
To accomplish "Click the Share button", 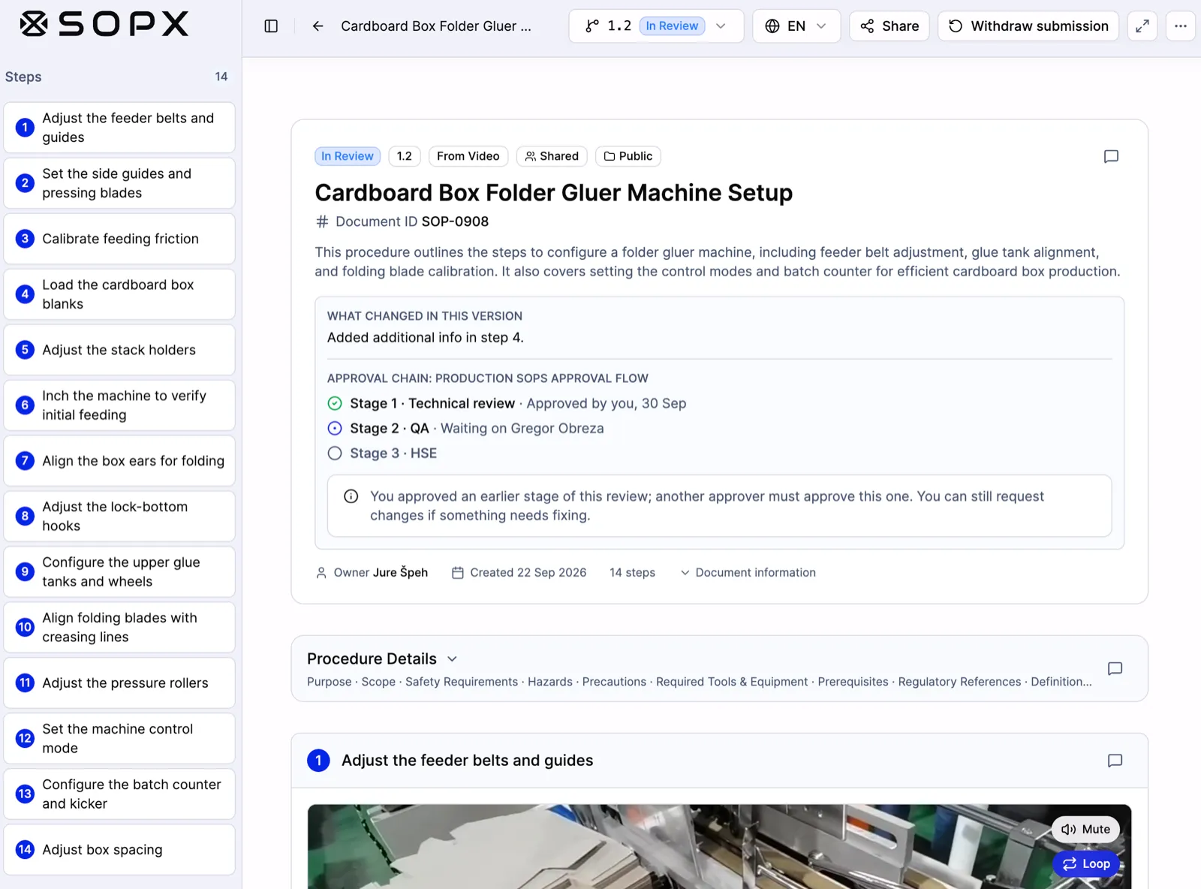I will pyautogui.click(x=889, y=26).
